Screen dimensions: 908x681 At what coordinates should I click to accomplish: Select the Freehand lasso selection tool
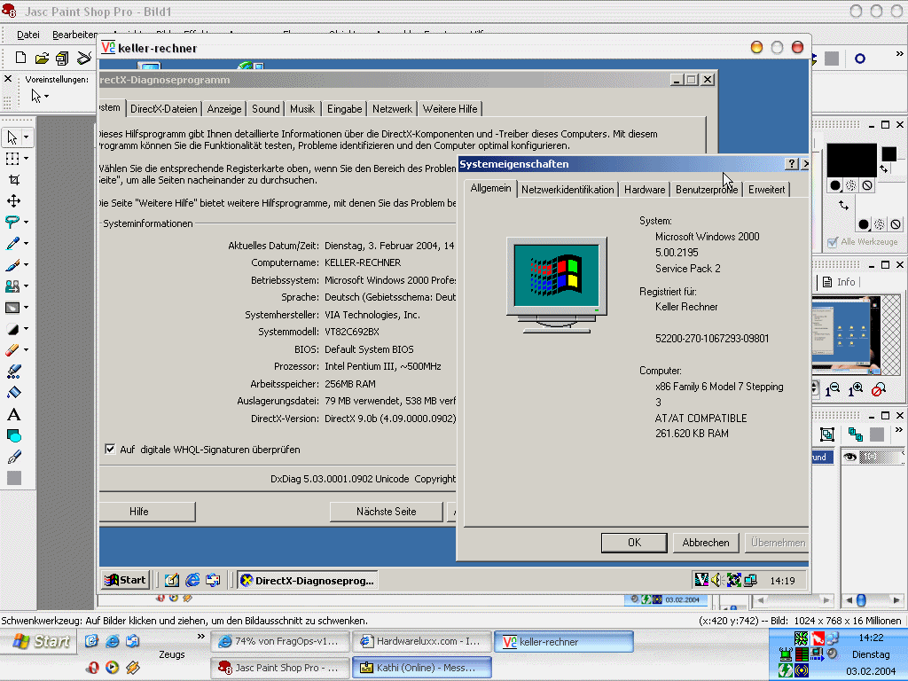coord(12,222)
